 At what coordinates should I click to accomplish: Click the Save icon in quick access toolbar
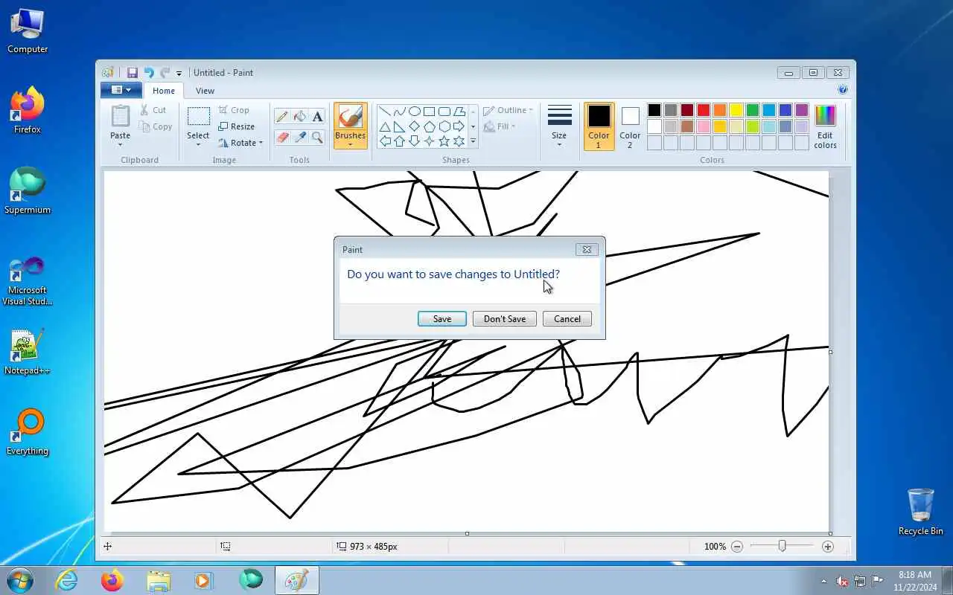point(133,73)
